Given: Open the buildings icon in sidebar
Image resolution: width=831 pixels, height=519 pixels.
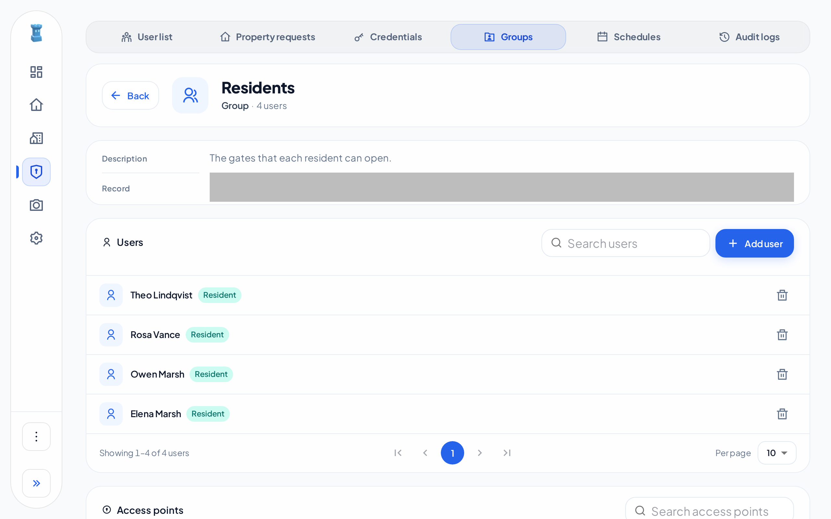Looking at the screenshot, I should pyautogui.click(x=36, y=138).
